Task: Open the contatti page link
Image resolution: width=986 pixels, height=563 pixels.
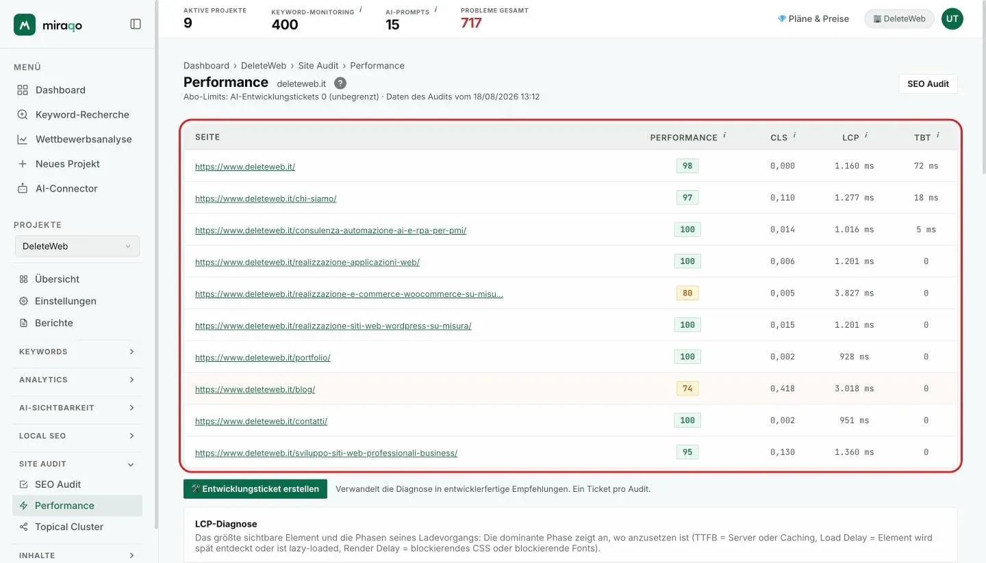Action: pos(261,421)
